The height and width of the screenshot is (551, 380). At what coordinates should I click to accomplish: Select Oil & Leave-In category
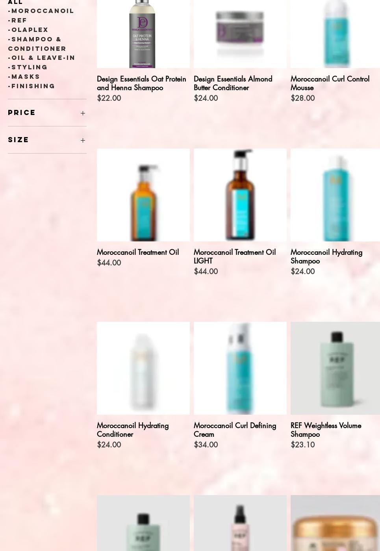click(42, 58)
